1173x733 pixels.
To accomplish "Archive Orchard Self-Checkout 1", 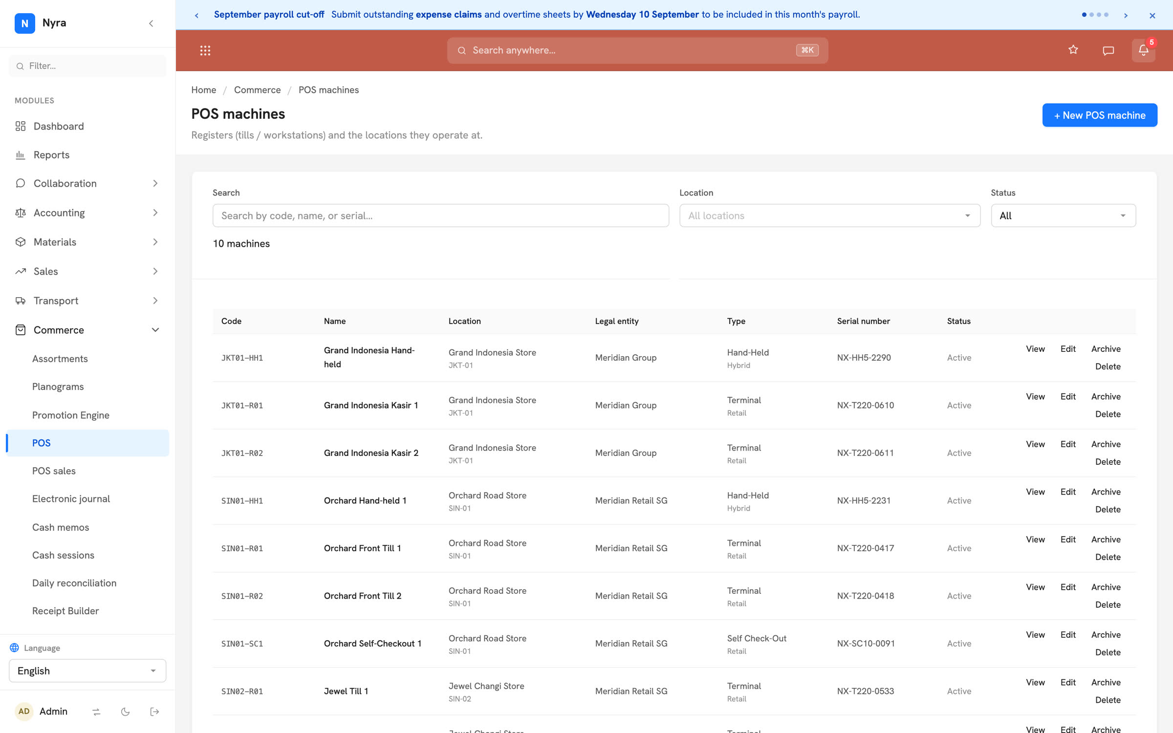I will [x=1106, y=635].
